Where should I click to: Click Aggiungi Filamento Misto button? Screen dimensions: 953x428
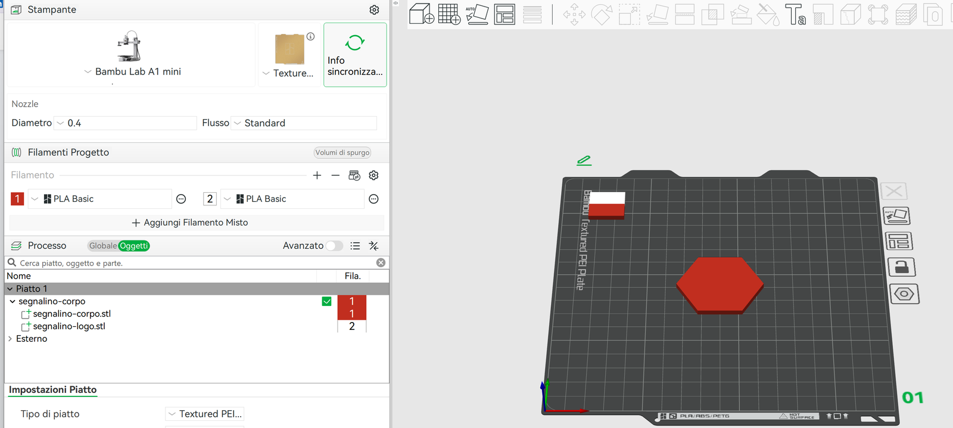coord(197,223)
